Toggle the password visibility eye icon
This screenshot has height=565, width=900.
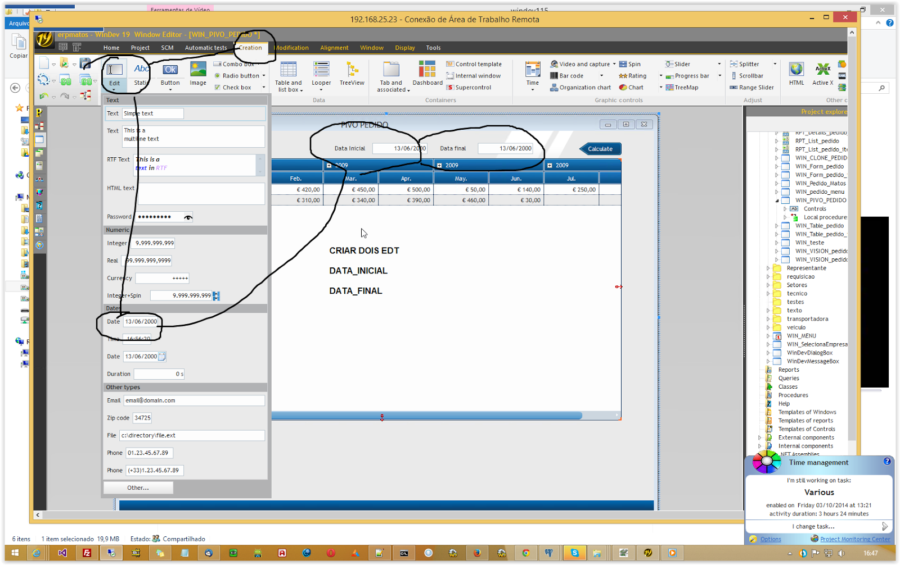coord(188,217)
